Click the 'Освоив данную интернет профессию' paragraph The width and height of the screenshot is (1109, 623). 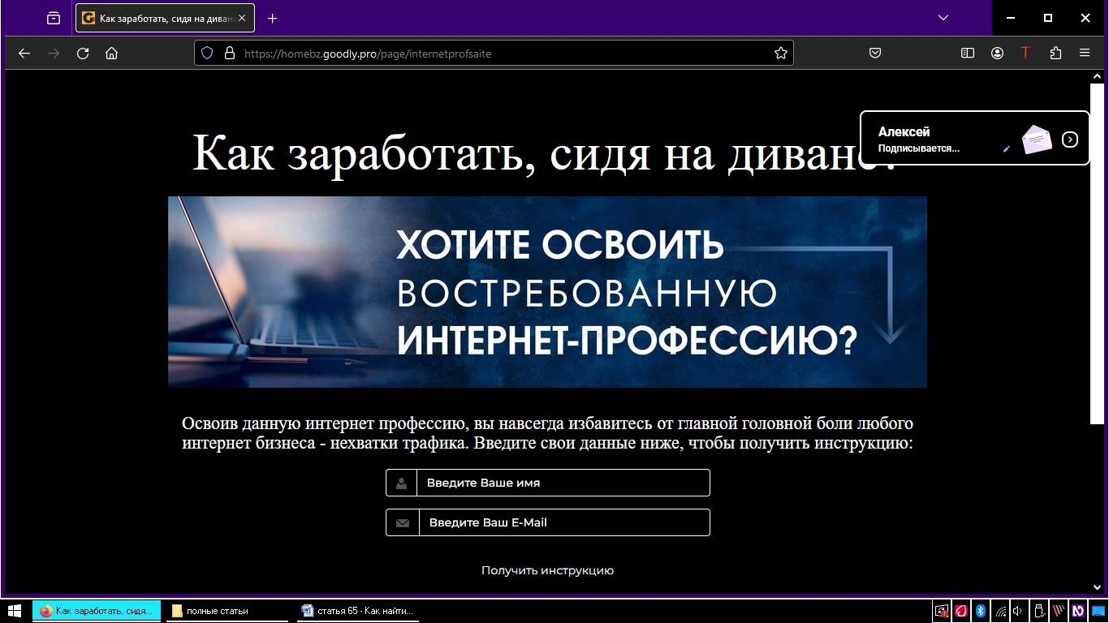pos(547,434)
